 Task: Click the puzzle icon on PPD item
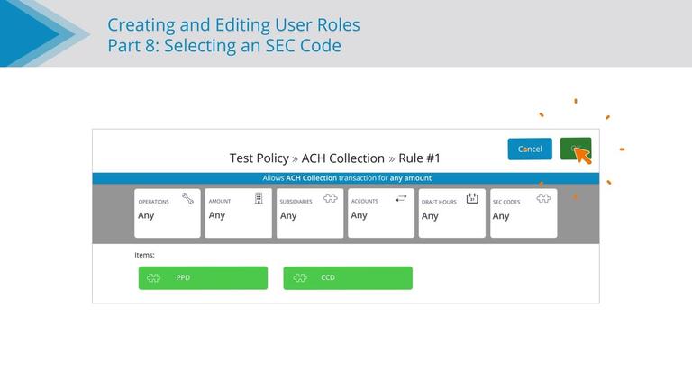pos(153,278)
